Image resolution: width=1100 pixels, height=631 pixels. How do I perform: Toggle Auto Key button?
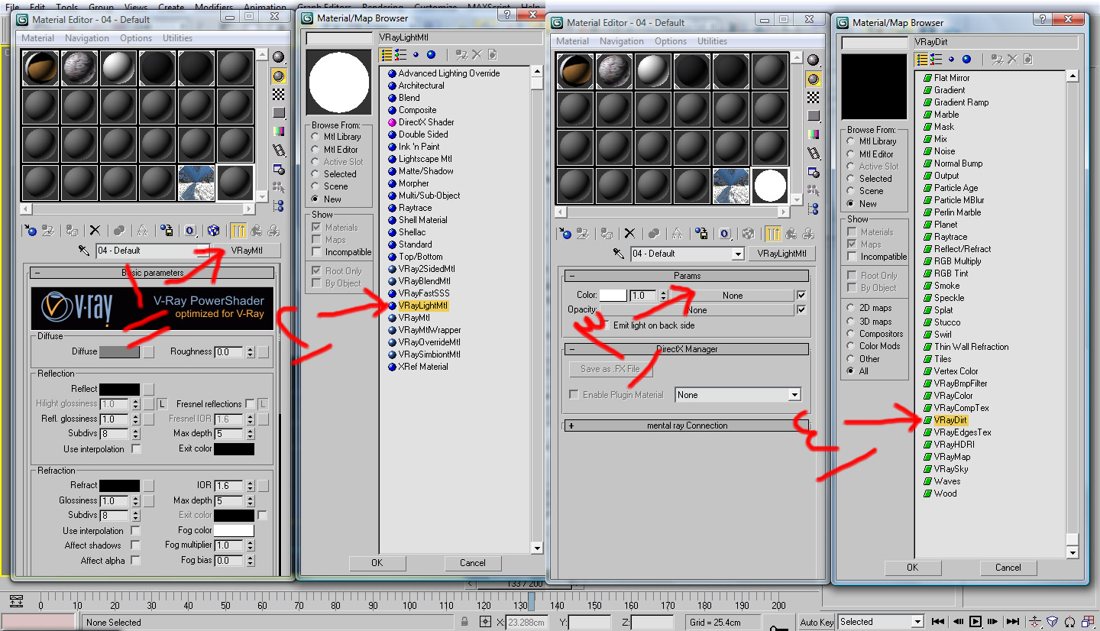point(817,622)
